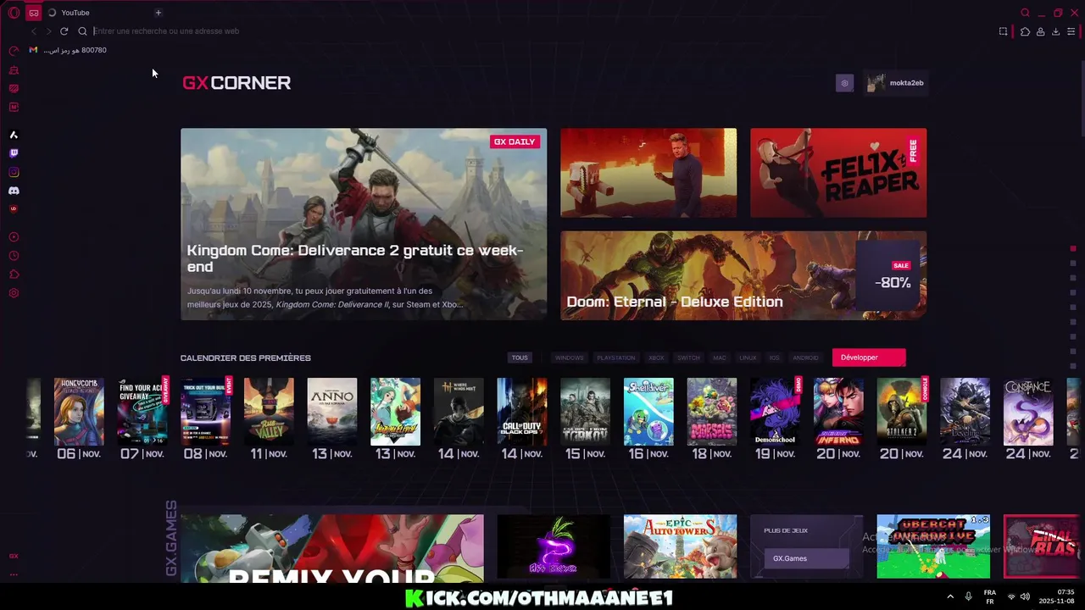Open GX Control speedometer sidebar icon
Screen dimensions: 1085x610
[x=14, y=51]
